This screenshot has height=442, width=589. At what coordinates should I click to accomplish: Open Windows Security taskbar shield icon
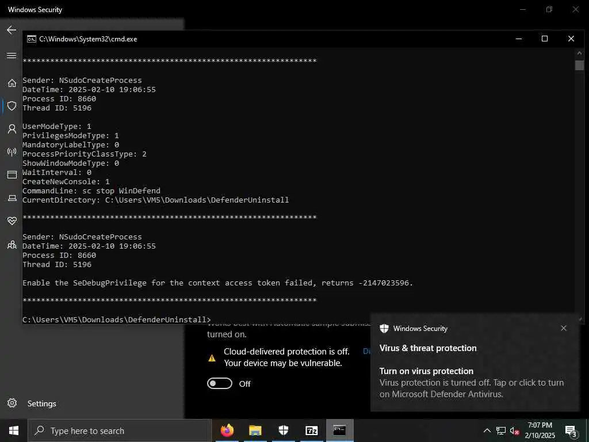click(283, 430)
